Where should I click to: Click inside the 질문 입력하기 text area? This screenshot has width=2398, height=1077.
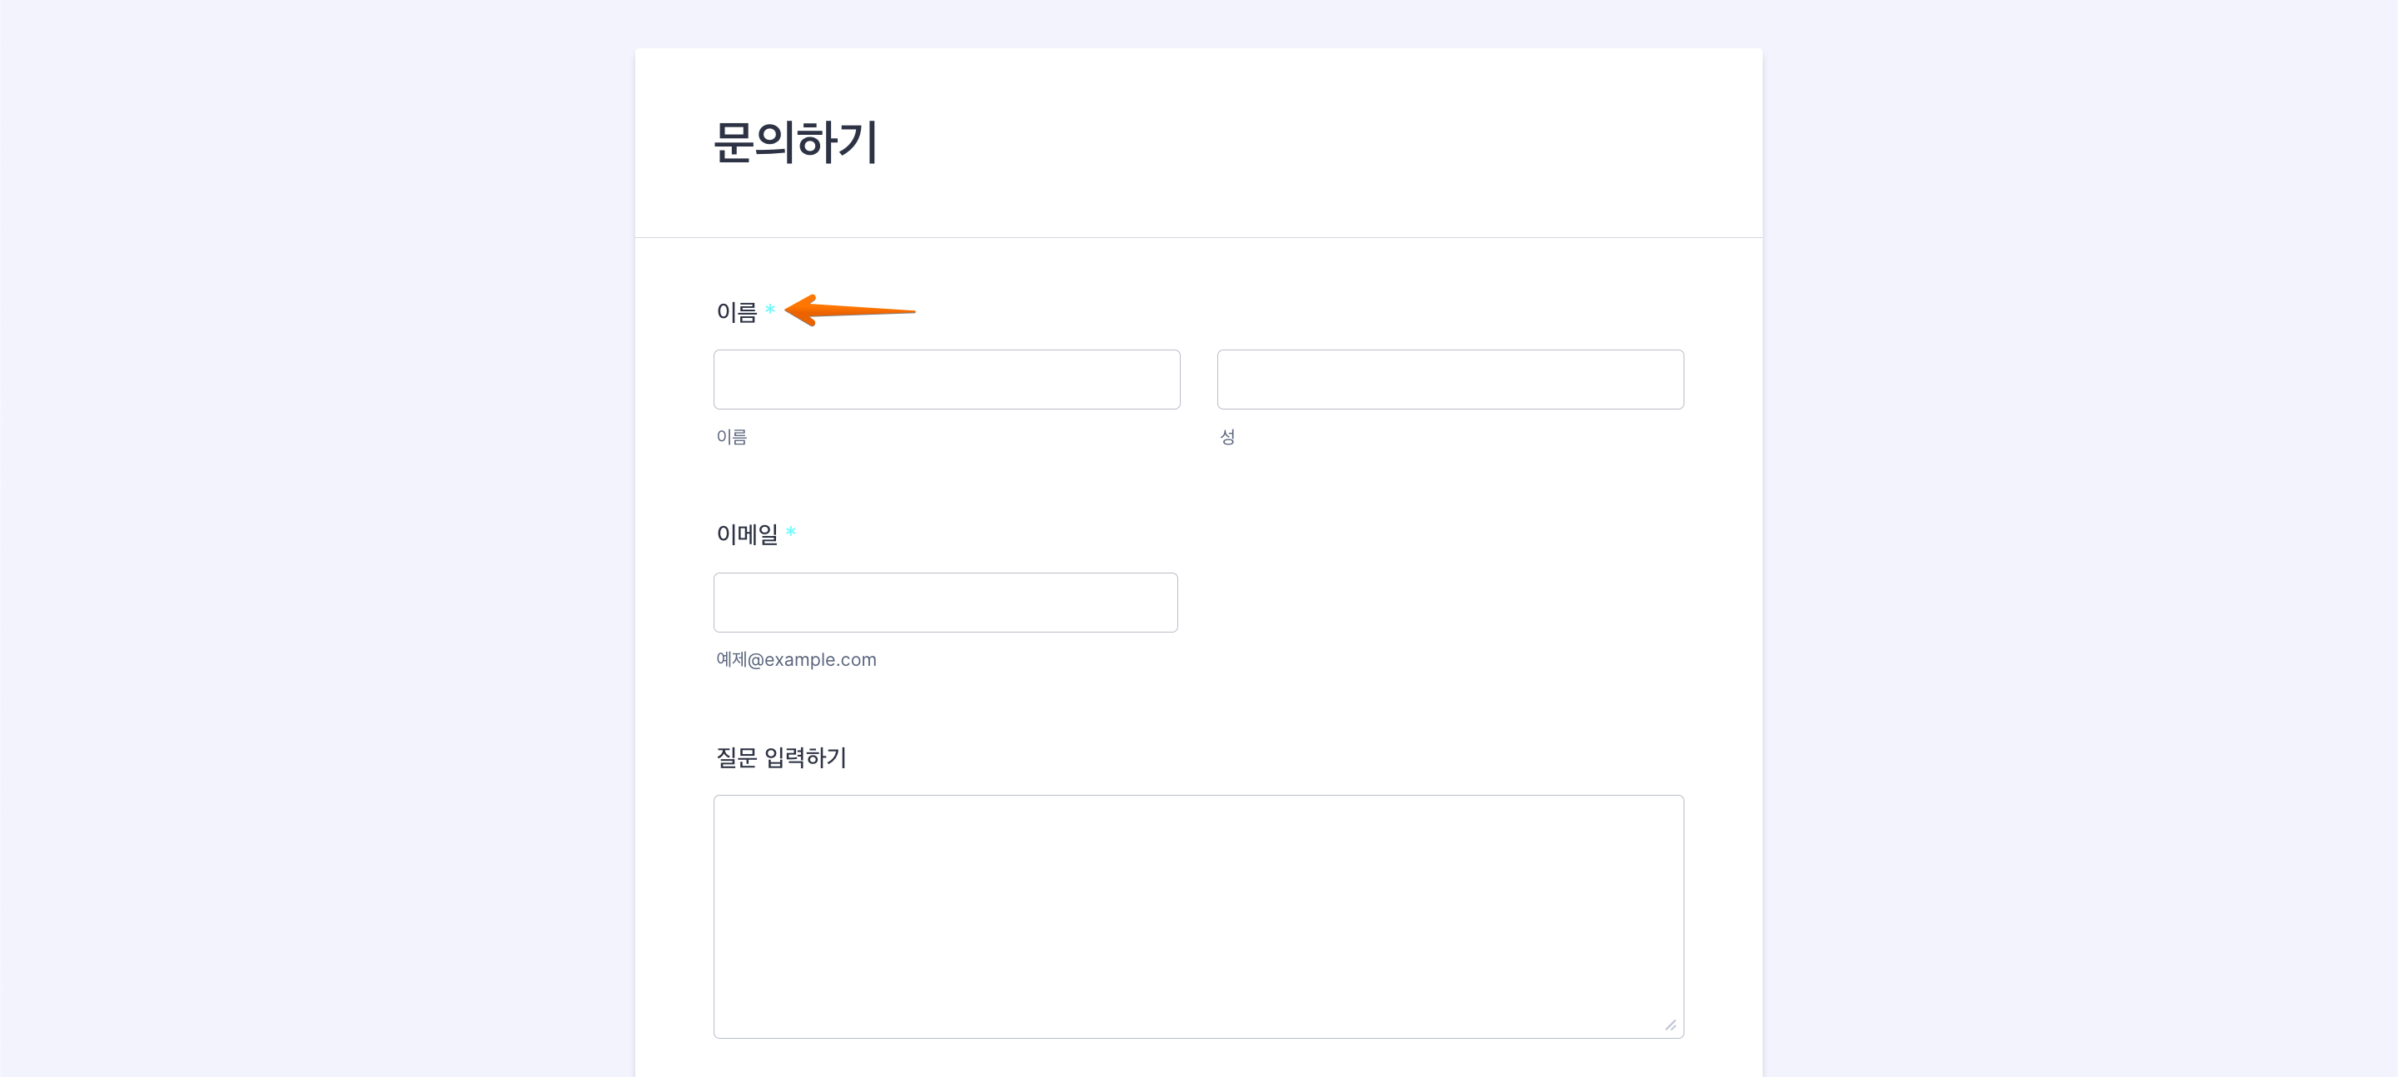click(1199, 917)
